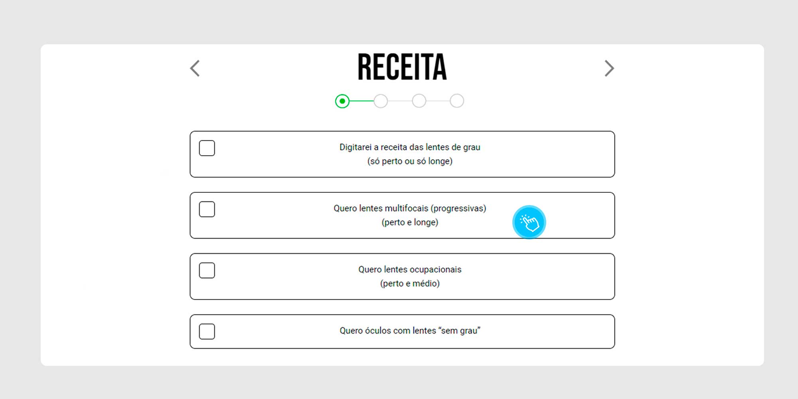Check the 'sem grau' lenses checkbox

tap(207, 332)
